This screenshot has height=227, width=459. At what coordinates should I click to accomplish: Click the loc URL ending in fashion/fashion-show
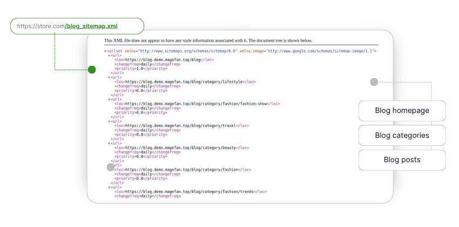(196, 104)
